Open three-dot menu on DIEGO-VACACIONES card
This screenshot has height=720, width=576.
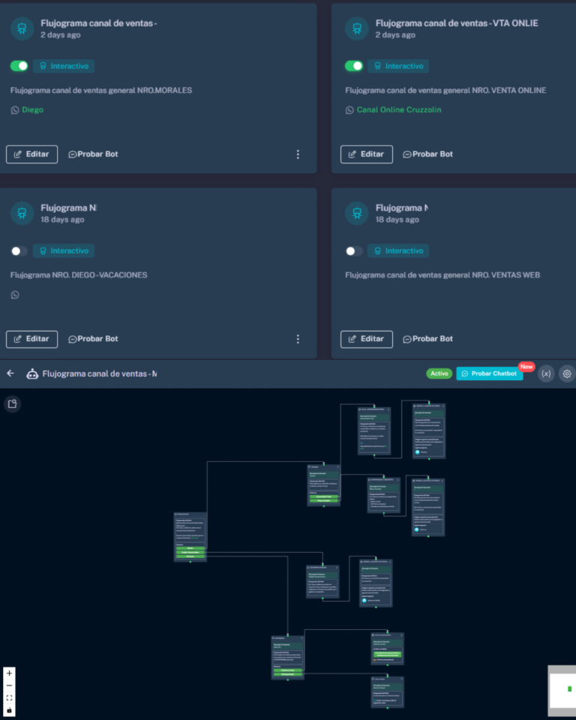tap(298, 339)
